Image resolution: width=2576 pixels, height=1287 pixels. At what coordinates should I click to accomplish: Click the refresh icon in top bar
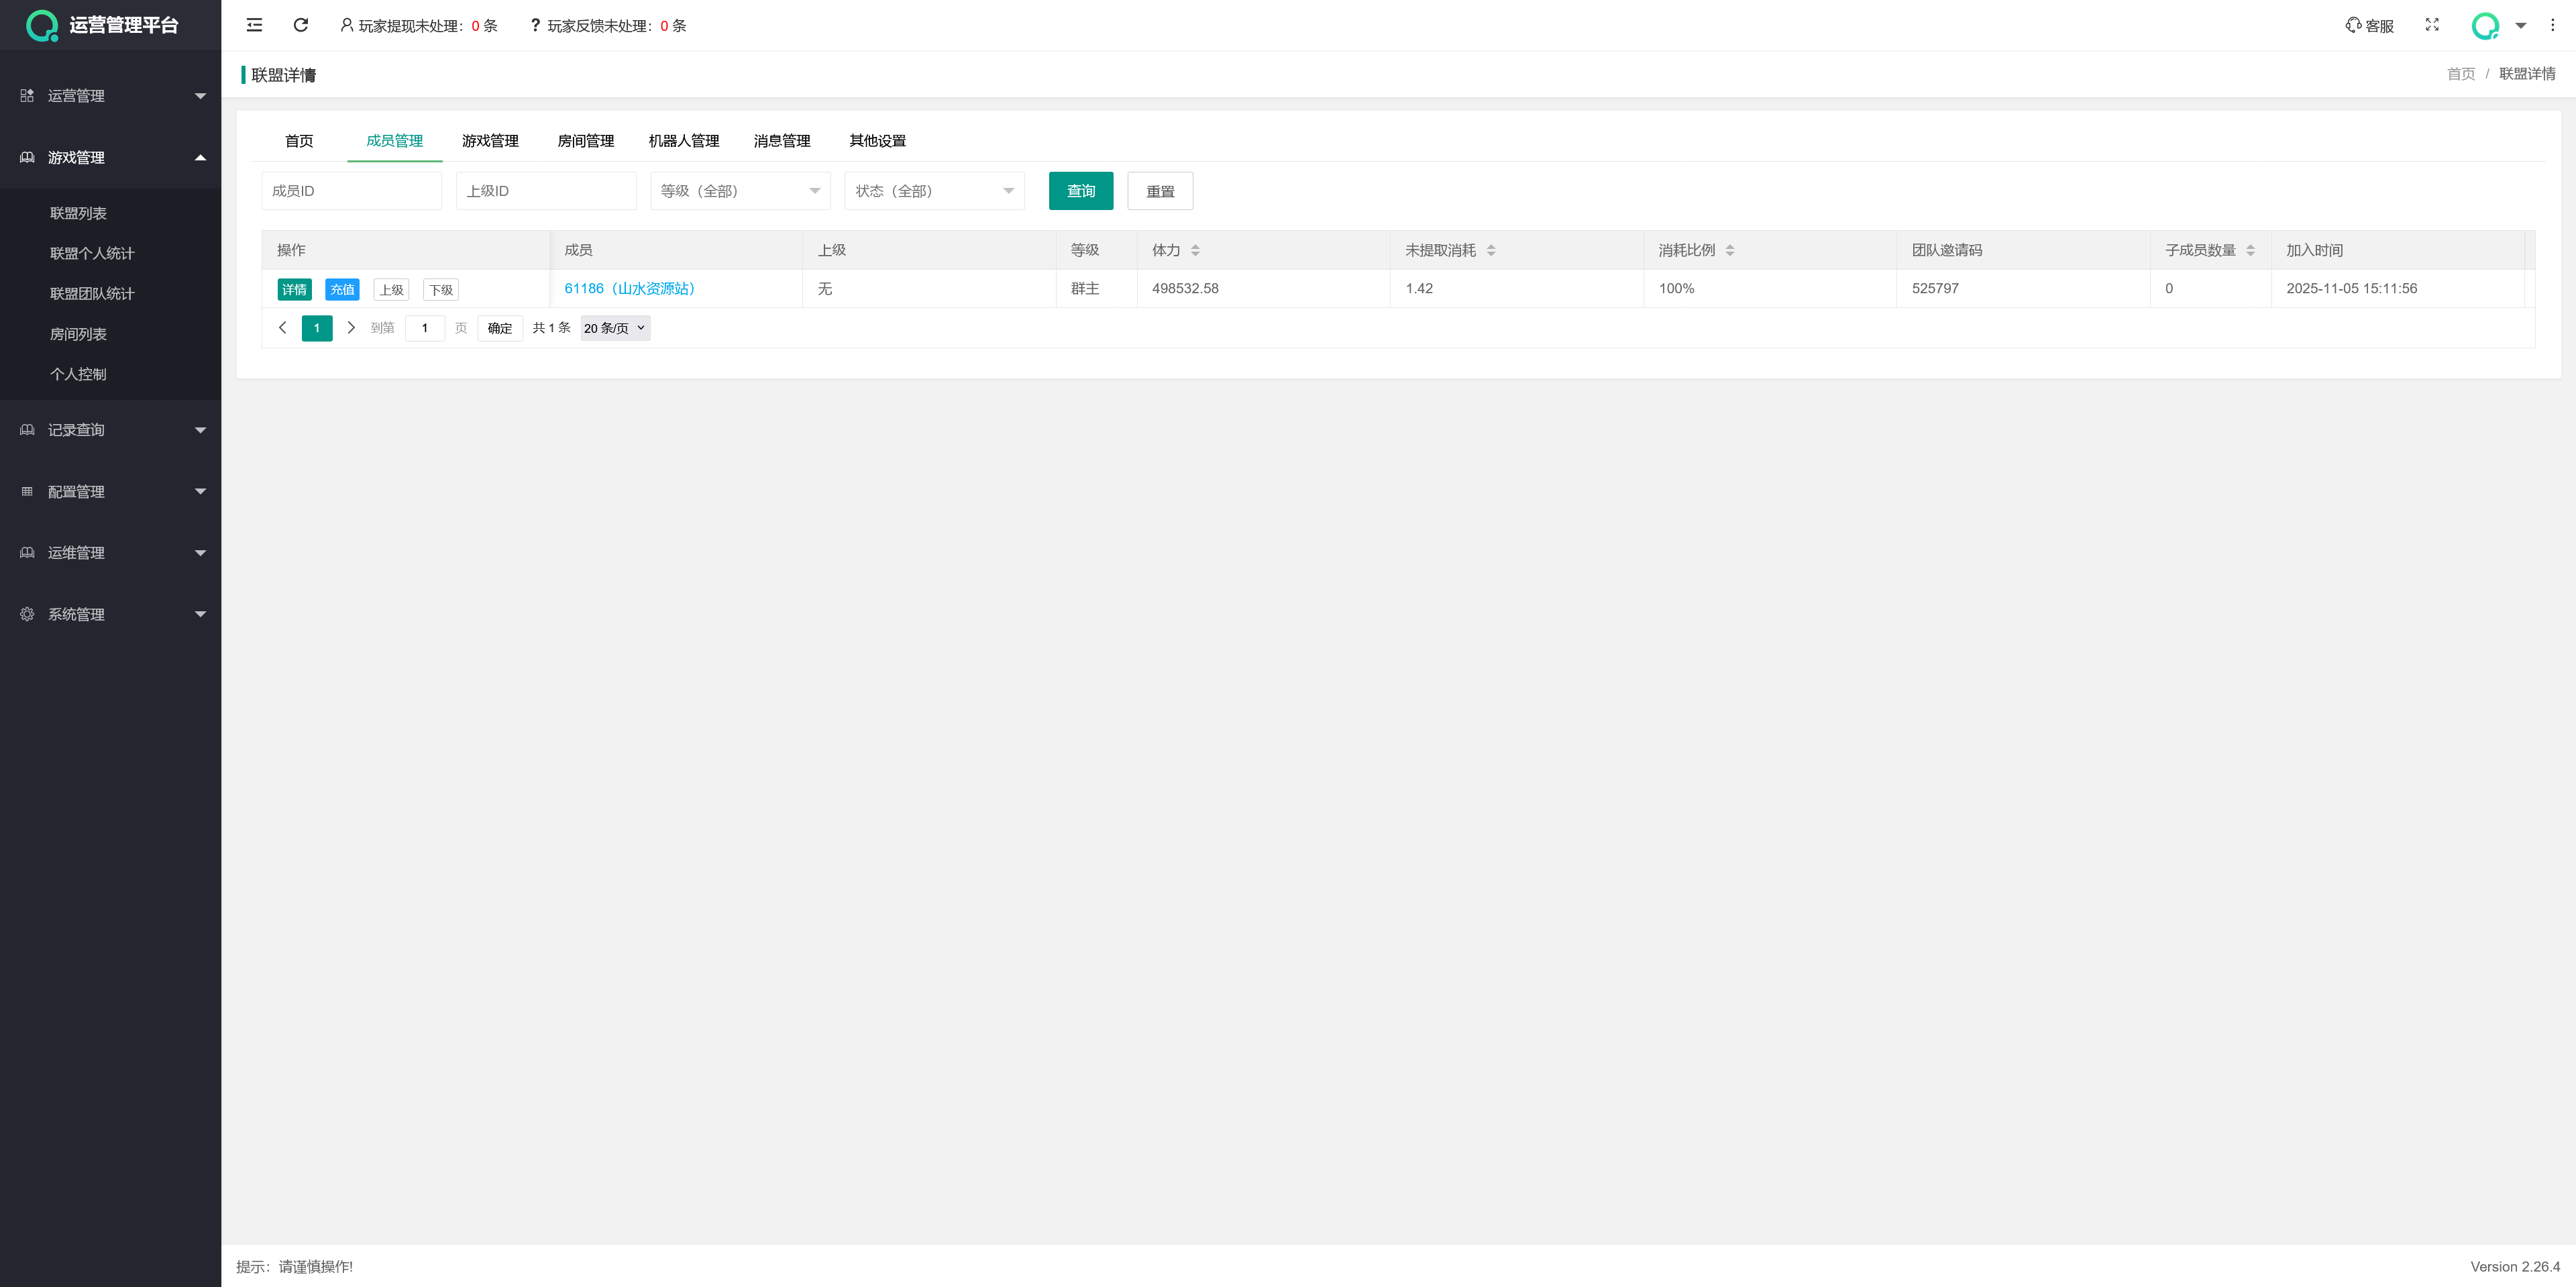pos(300,25)
